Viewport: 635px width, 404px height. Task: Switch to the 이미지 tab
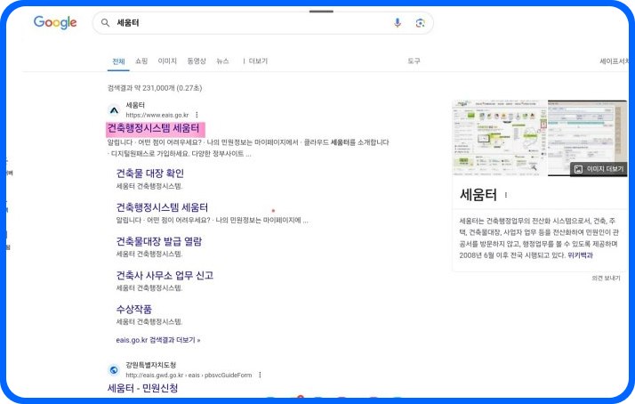click(167, 61)
